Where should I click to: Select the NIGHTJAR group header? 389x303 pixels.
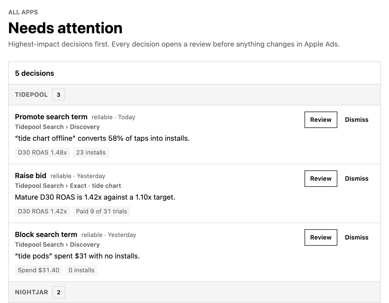[x=194, y=292]
